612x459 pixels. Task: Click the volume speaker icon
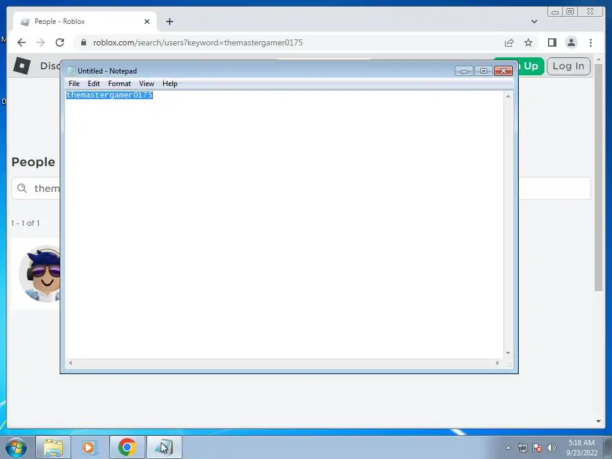[x=551, y=448]
